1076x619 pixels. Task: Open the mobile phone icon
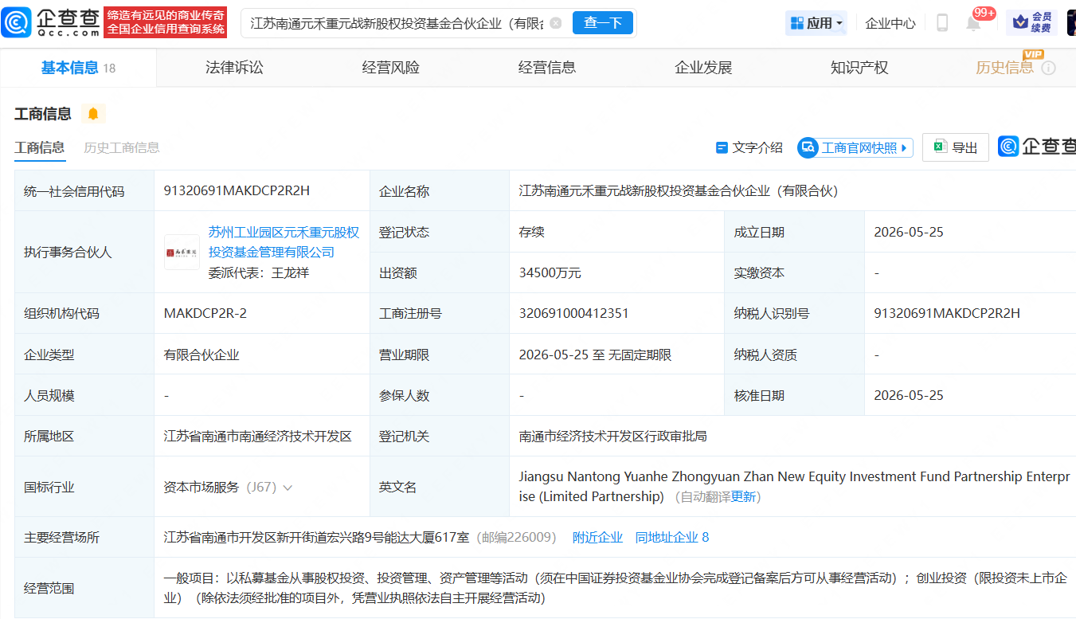(x=942, y=23)
